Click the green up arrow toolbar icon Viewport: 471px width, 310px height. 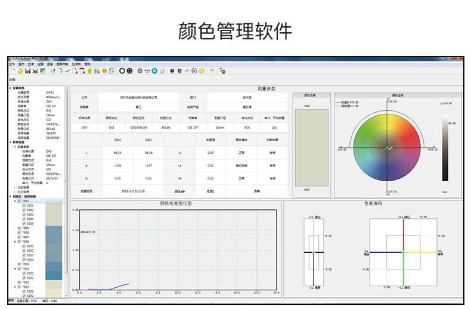pos(89,70)
